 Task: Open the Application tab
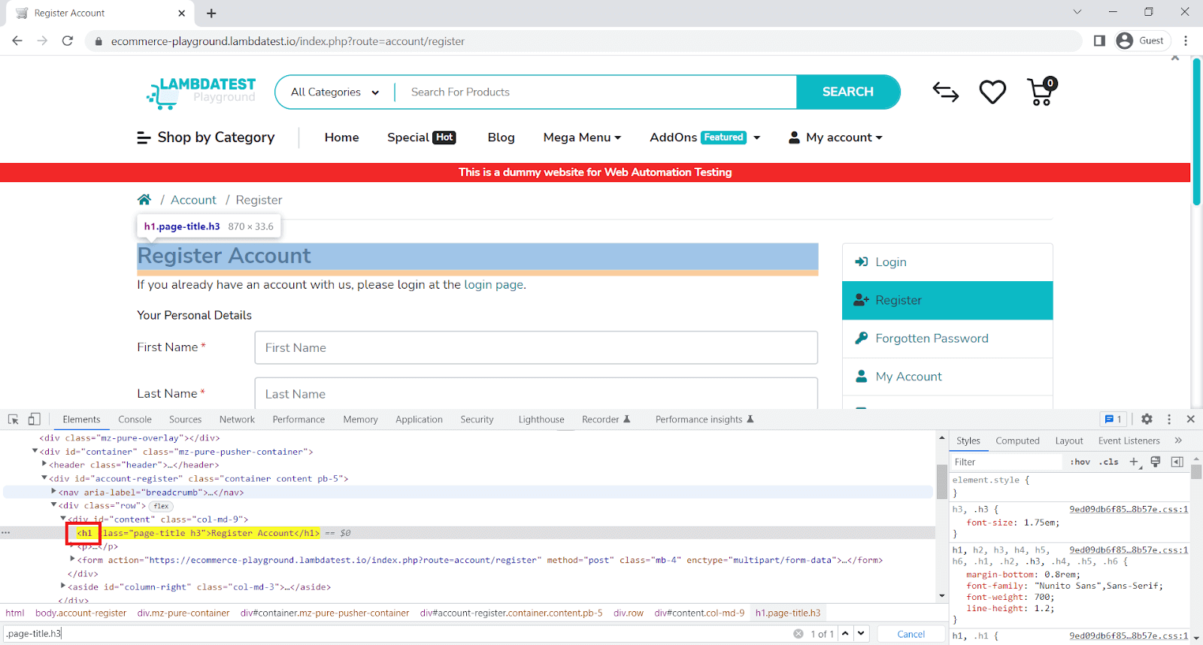[419, 419]
